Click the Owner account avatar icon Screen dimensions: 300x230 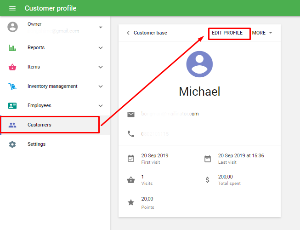[13, 27]
